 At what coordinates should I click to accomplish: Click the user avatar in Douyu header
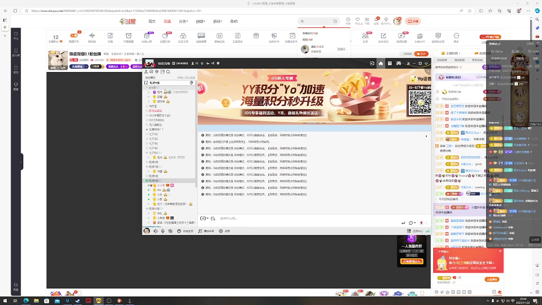(397, 21)
